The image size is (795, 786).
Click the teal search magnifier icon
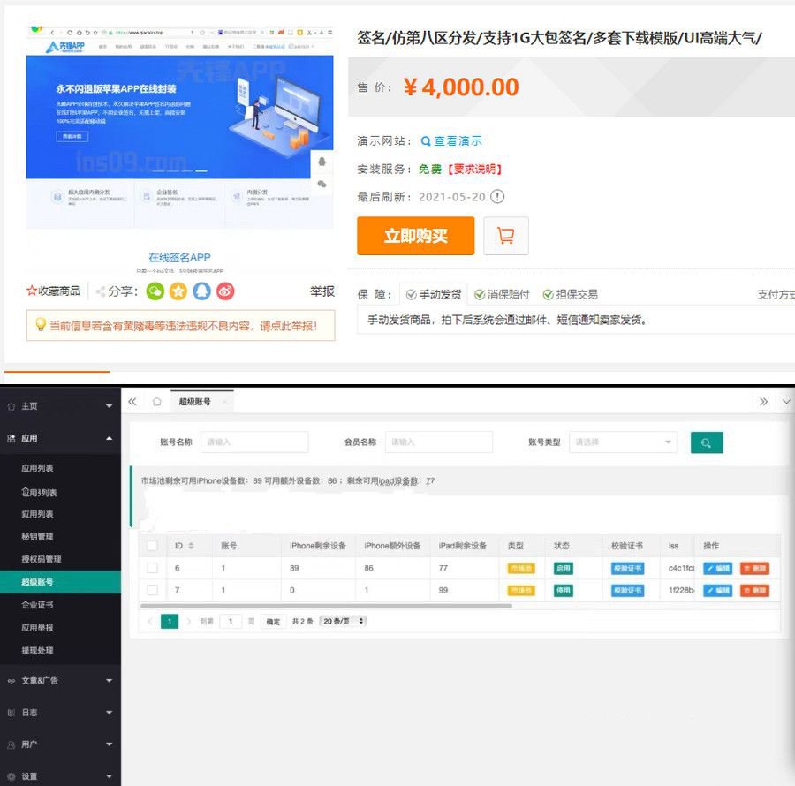click(x=707, y=442)
